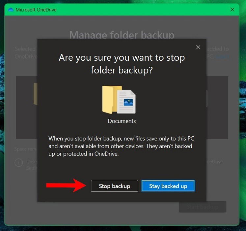Click the OneDrive cloud icon in title bar
The height and width of the screenshot is (231, 246).
11,10
